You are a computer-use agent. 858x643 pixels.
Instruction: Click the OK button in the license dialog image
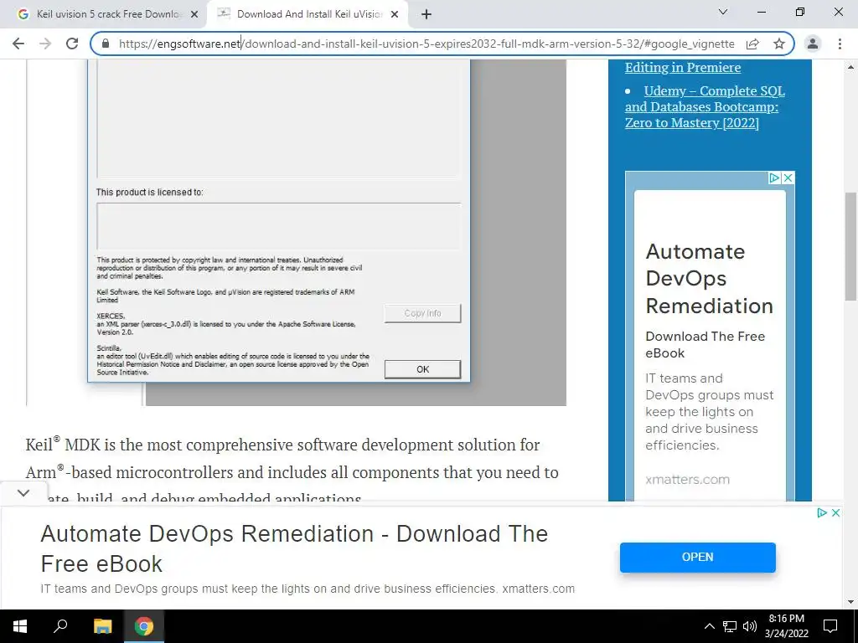coord(422,369)
